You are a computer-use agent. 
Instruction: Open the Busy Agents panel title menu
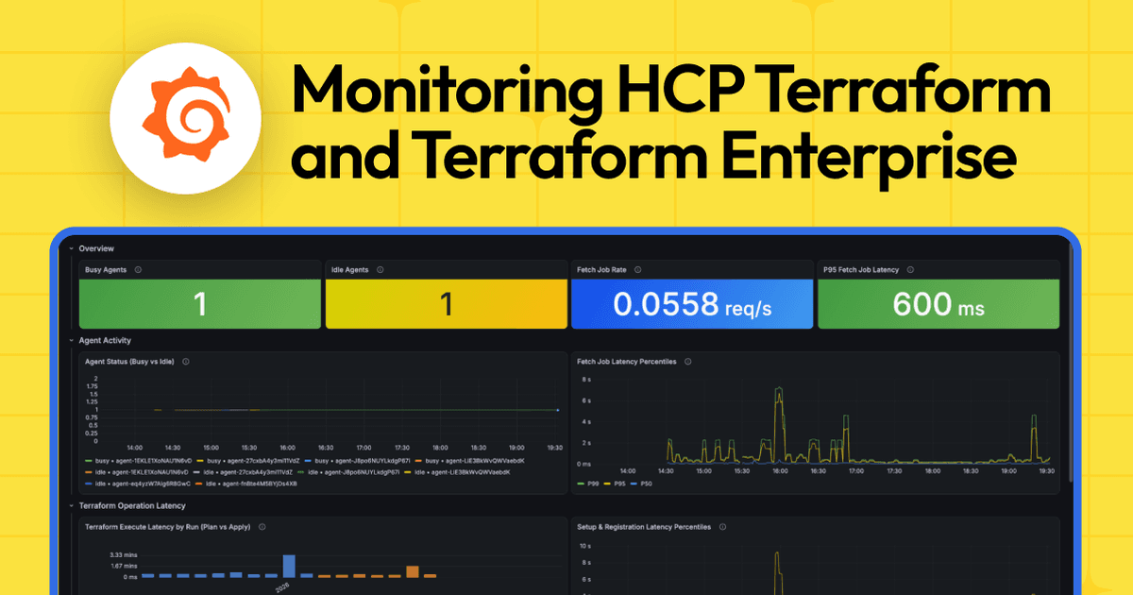pyautogui.click(x=106, y=269)
